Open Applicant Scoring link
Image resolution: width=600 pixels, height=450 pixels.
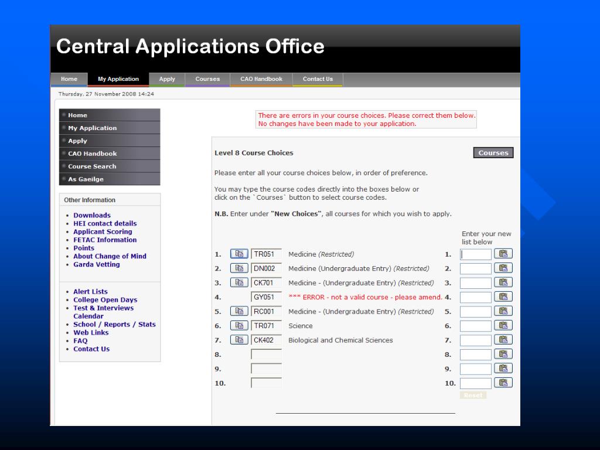tap(103, 231)
